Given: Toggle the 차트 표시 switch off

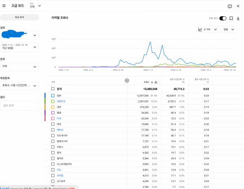Looking at the screenshot, I should coord(223,18).
